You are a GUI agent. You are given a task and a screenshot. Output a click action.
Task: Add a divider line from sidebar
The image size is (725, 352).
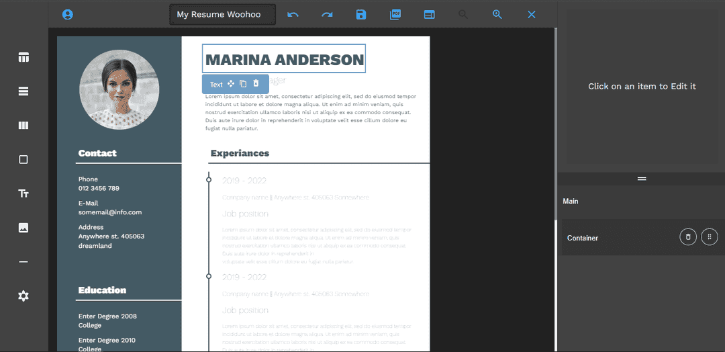[23, 262]
